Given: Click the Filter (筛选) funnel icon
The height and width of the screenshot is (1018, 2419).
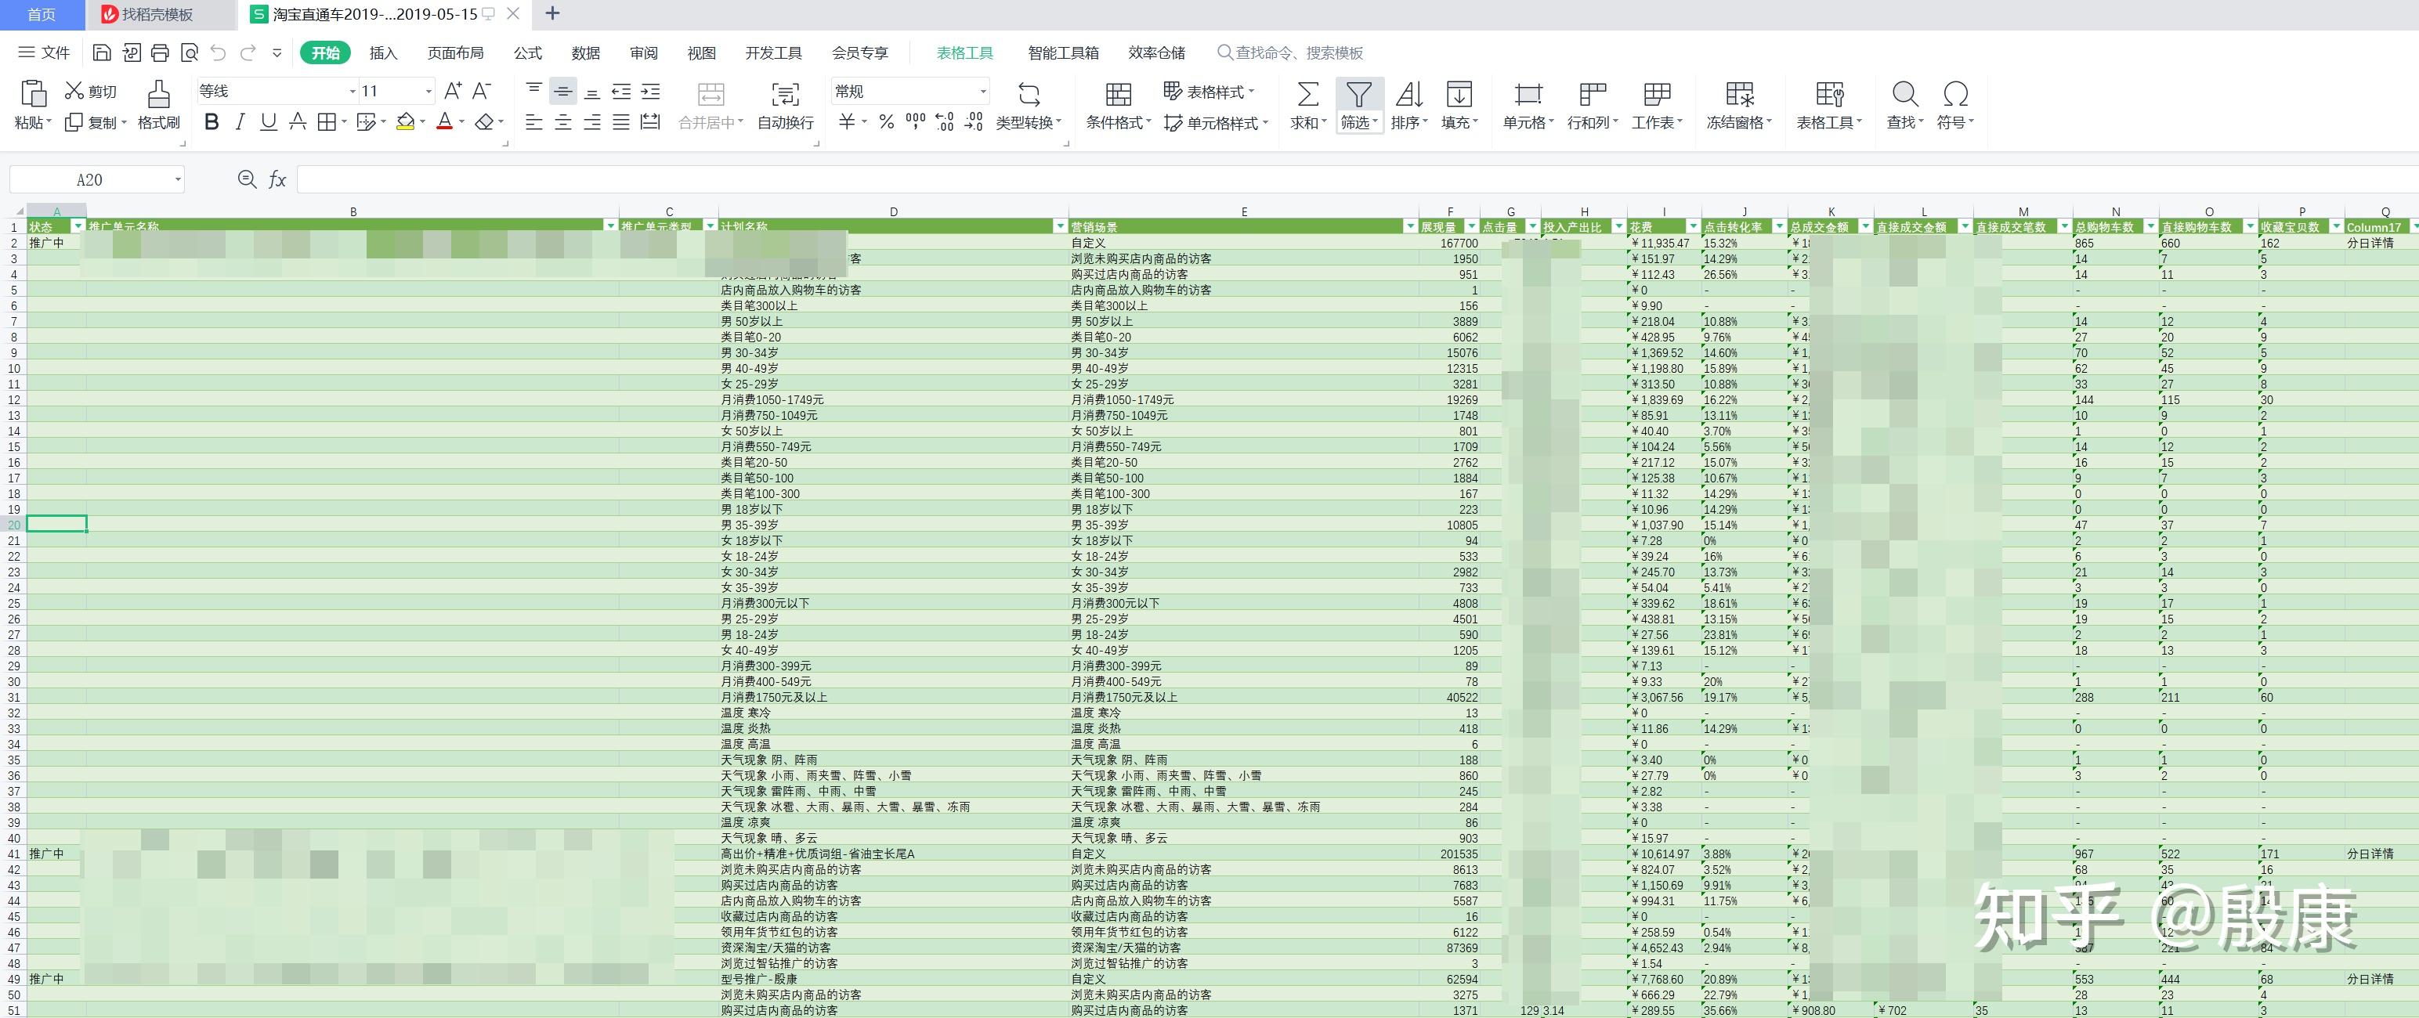Looking at the screenshot, I should point(1359,94).
